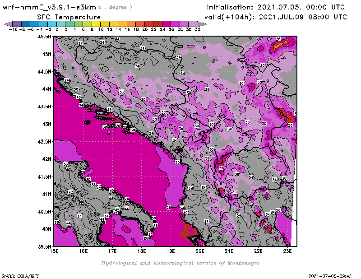361x279 pixels.
Task: Click the 42.5N latitude label
Action: [x=45, y=142]
